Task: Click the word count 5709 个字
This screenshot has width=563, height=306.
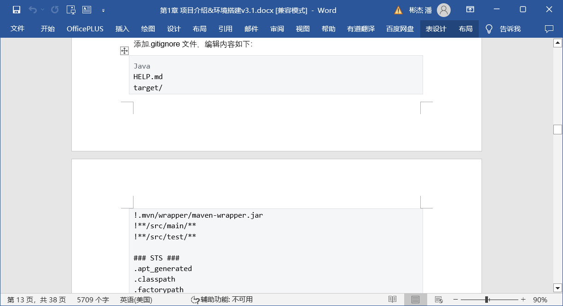Action: click(x=93, y=300)
